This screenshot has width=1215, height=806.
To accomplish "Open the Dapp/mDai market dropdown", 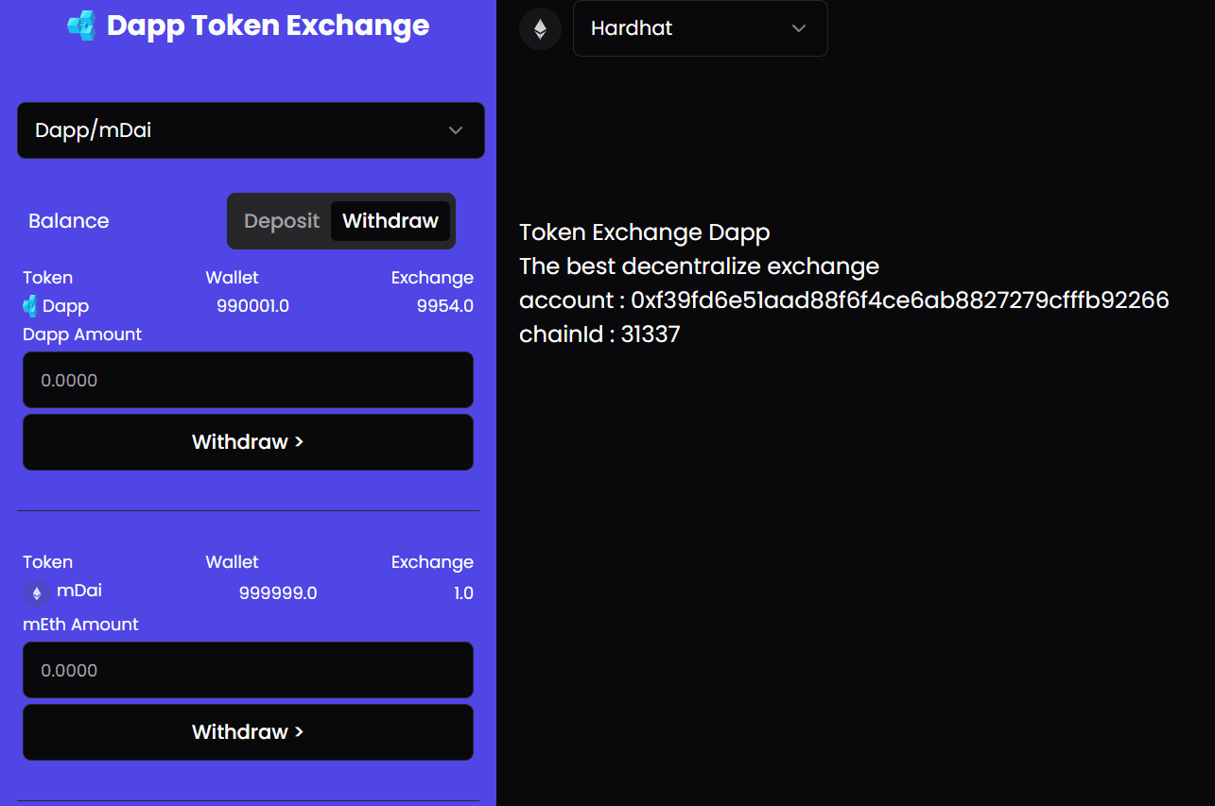I will (x=251, y=130).
